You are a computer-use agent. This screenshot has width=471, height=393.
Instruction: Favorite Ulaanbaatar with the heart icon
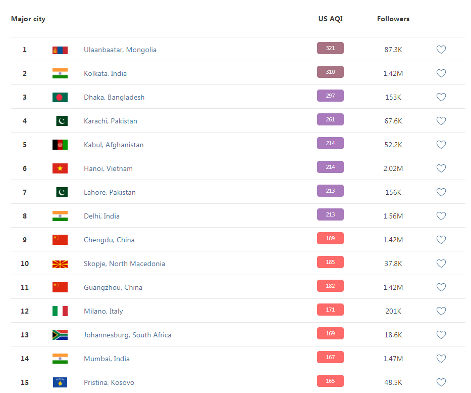(x=441, y=50)
